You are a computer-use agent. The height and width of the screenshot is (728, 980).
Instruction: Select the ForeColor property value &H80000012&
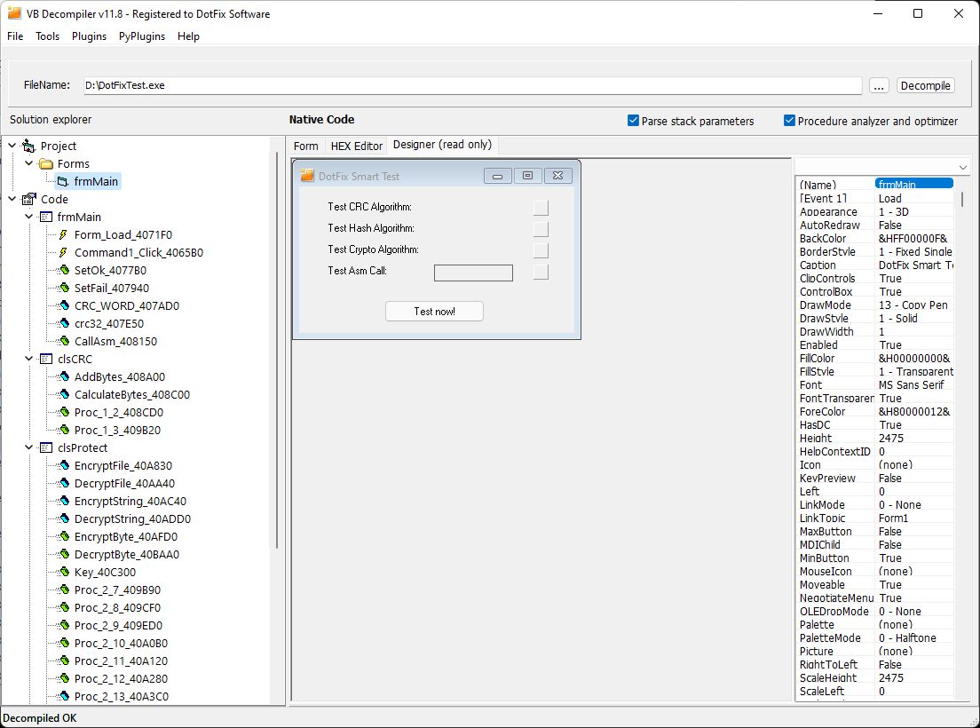pos(913,412)
